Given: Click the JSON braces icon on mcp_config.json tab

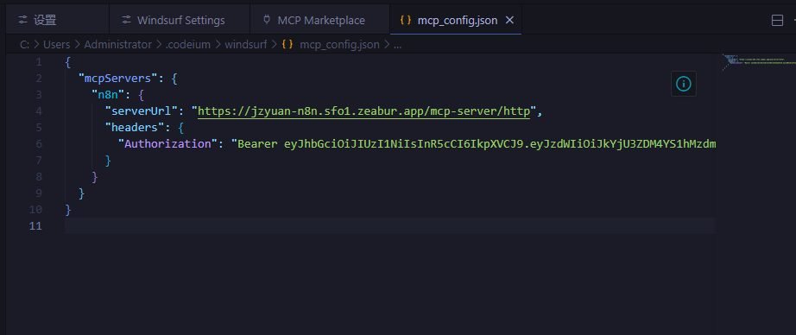Looking at the screenshot, I should 406,21.
